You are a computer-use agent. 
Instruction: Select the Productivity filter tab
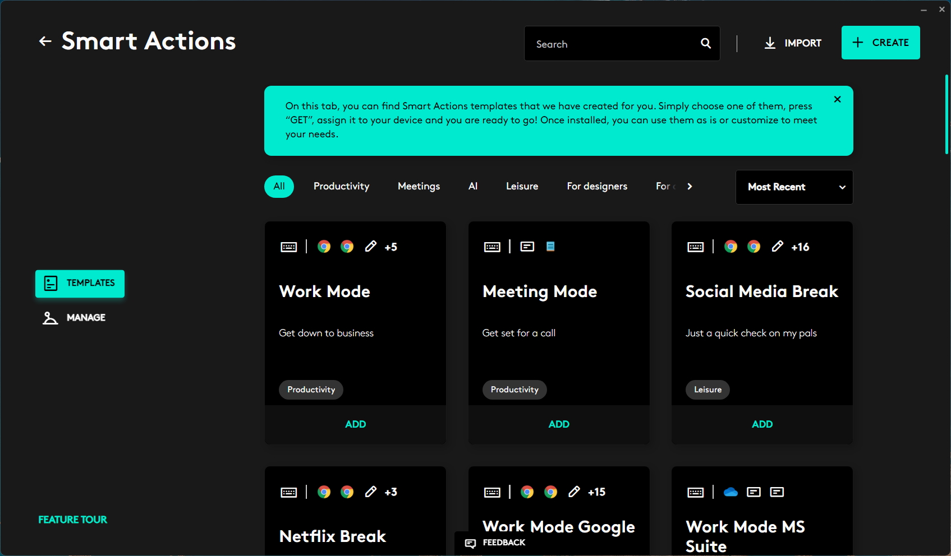pyautogui.click(x=341, y=186)
